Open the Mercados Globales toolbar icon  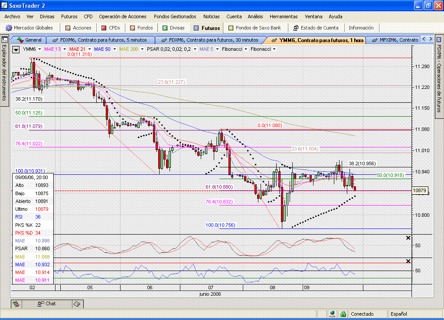9,28
